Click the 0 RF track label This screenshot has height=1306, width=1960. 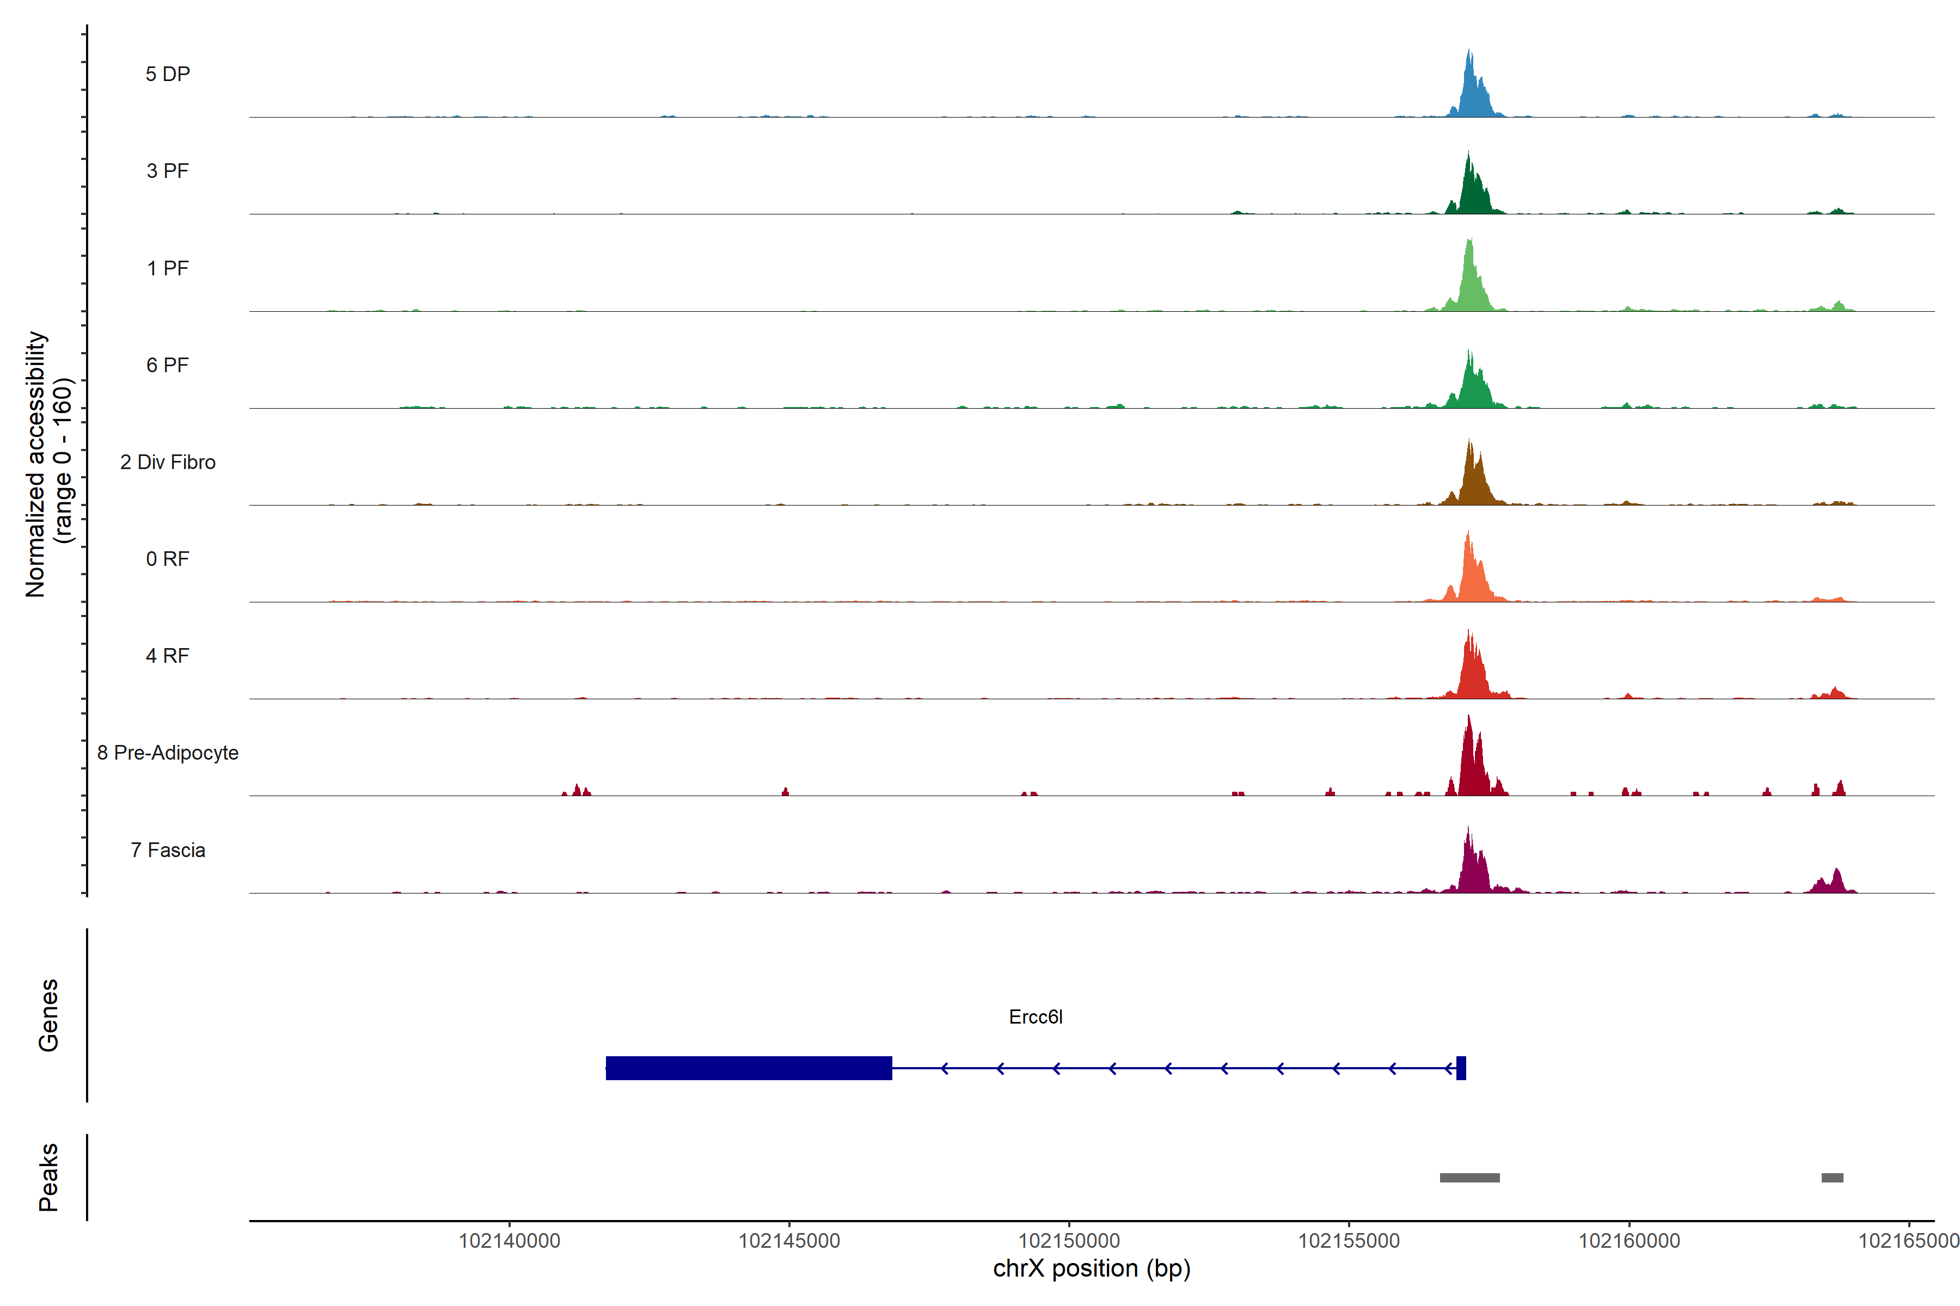click(168, 559)
